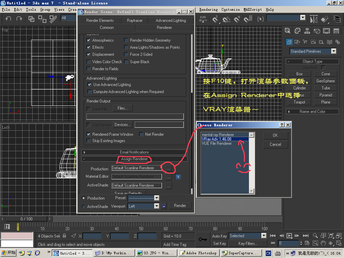Open the Utilities panel tab icon

coord(336,31)
